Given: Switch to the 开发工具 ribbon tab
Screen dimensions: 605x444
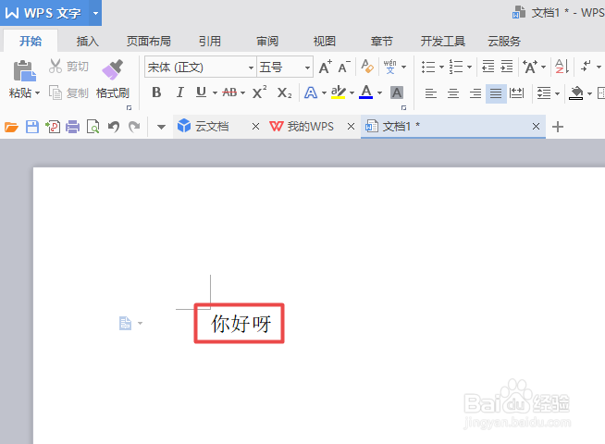Looking at the screenshot, I should 442,41.
